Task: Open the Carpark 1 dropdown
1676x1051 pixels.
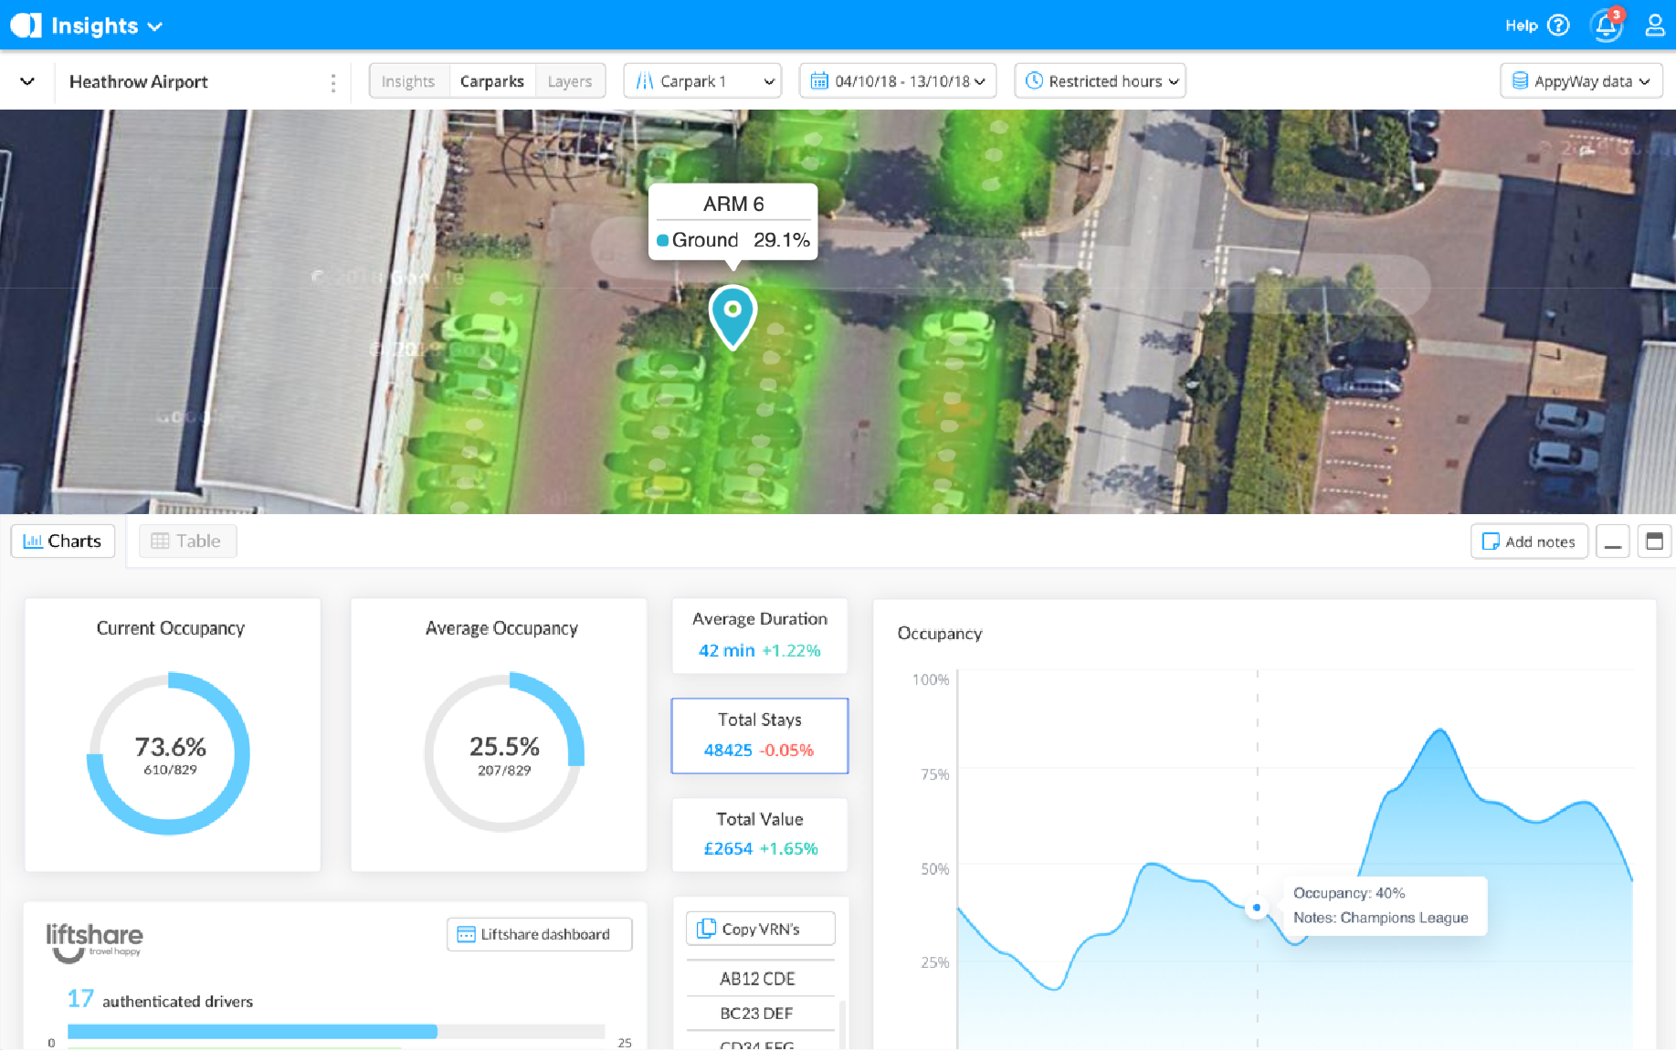Action: 702,81
